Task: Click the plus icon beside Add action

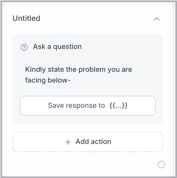Action: click(68, 142)
